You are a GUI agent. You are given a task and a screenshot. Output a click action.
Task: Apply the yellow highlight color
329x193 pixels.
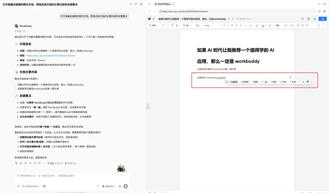point(256,25)
